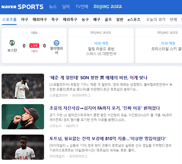Click 스타뉴스 source label
The width and height of the screenshot is (182, 164).
(x=55, y=126)
